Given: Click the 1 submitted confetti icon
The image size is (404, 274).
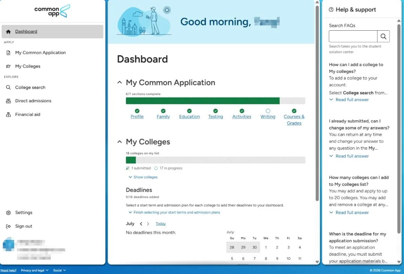Looking at the screenshot, I should [128, 168].
